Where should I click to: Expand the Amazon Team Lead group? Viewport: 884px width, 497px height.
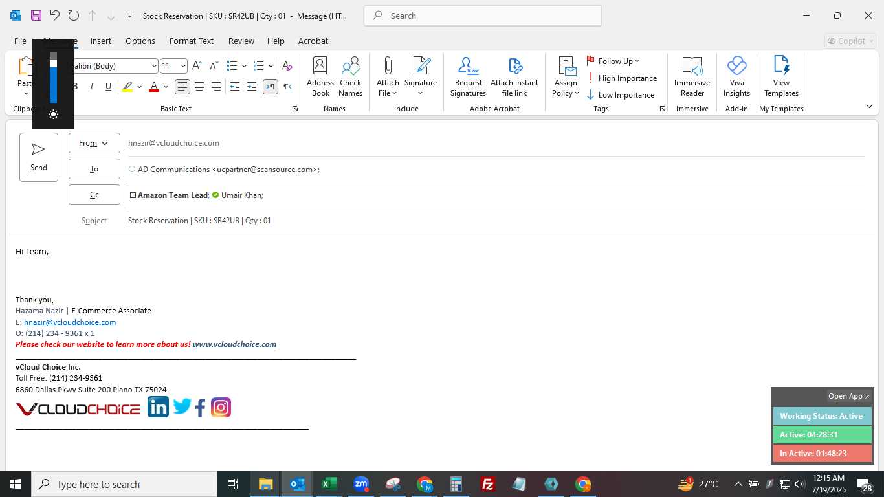pos(133,195)
